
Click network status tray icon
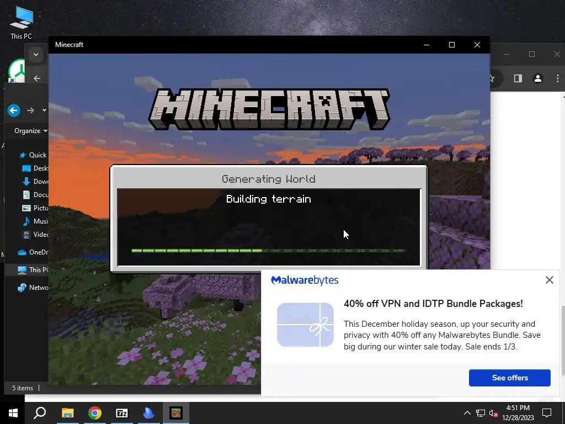tap(481, 413)
